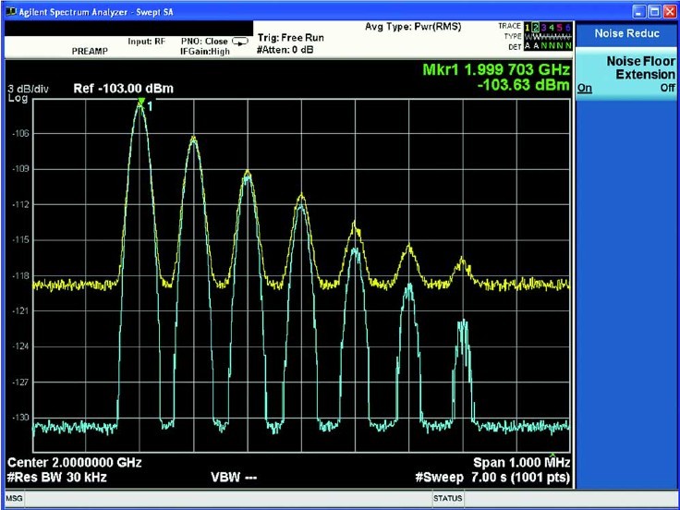Click the 3 dB/div scale label
Viewport: 680px width, 510px height.
(29, 90)
